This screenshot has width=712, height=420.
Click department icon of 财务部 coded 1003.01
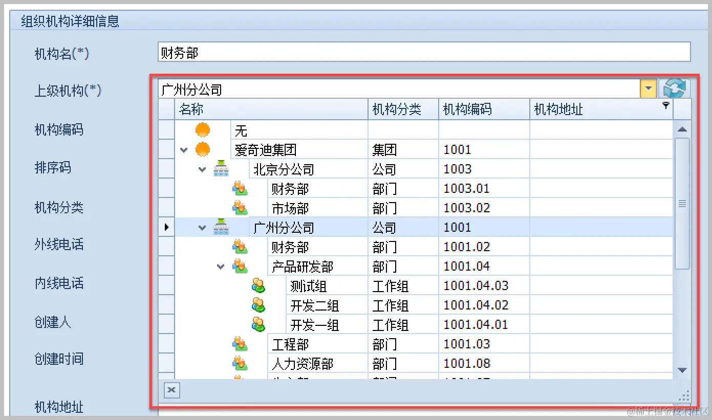240,188
